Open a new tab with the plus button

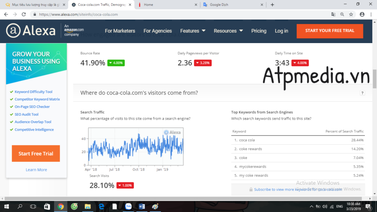pos(272,4)
